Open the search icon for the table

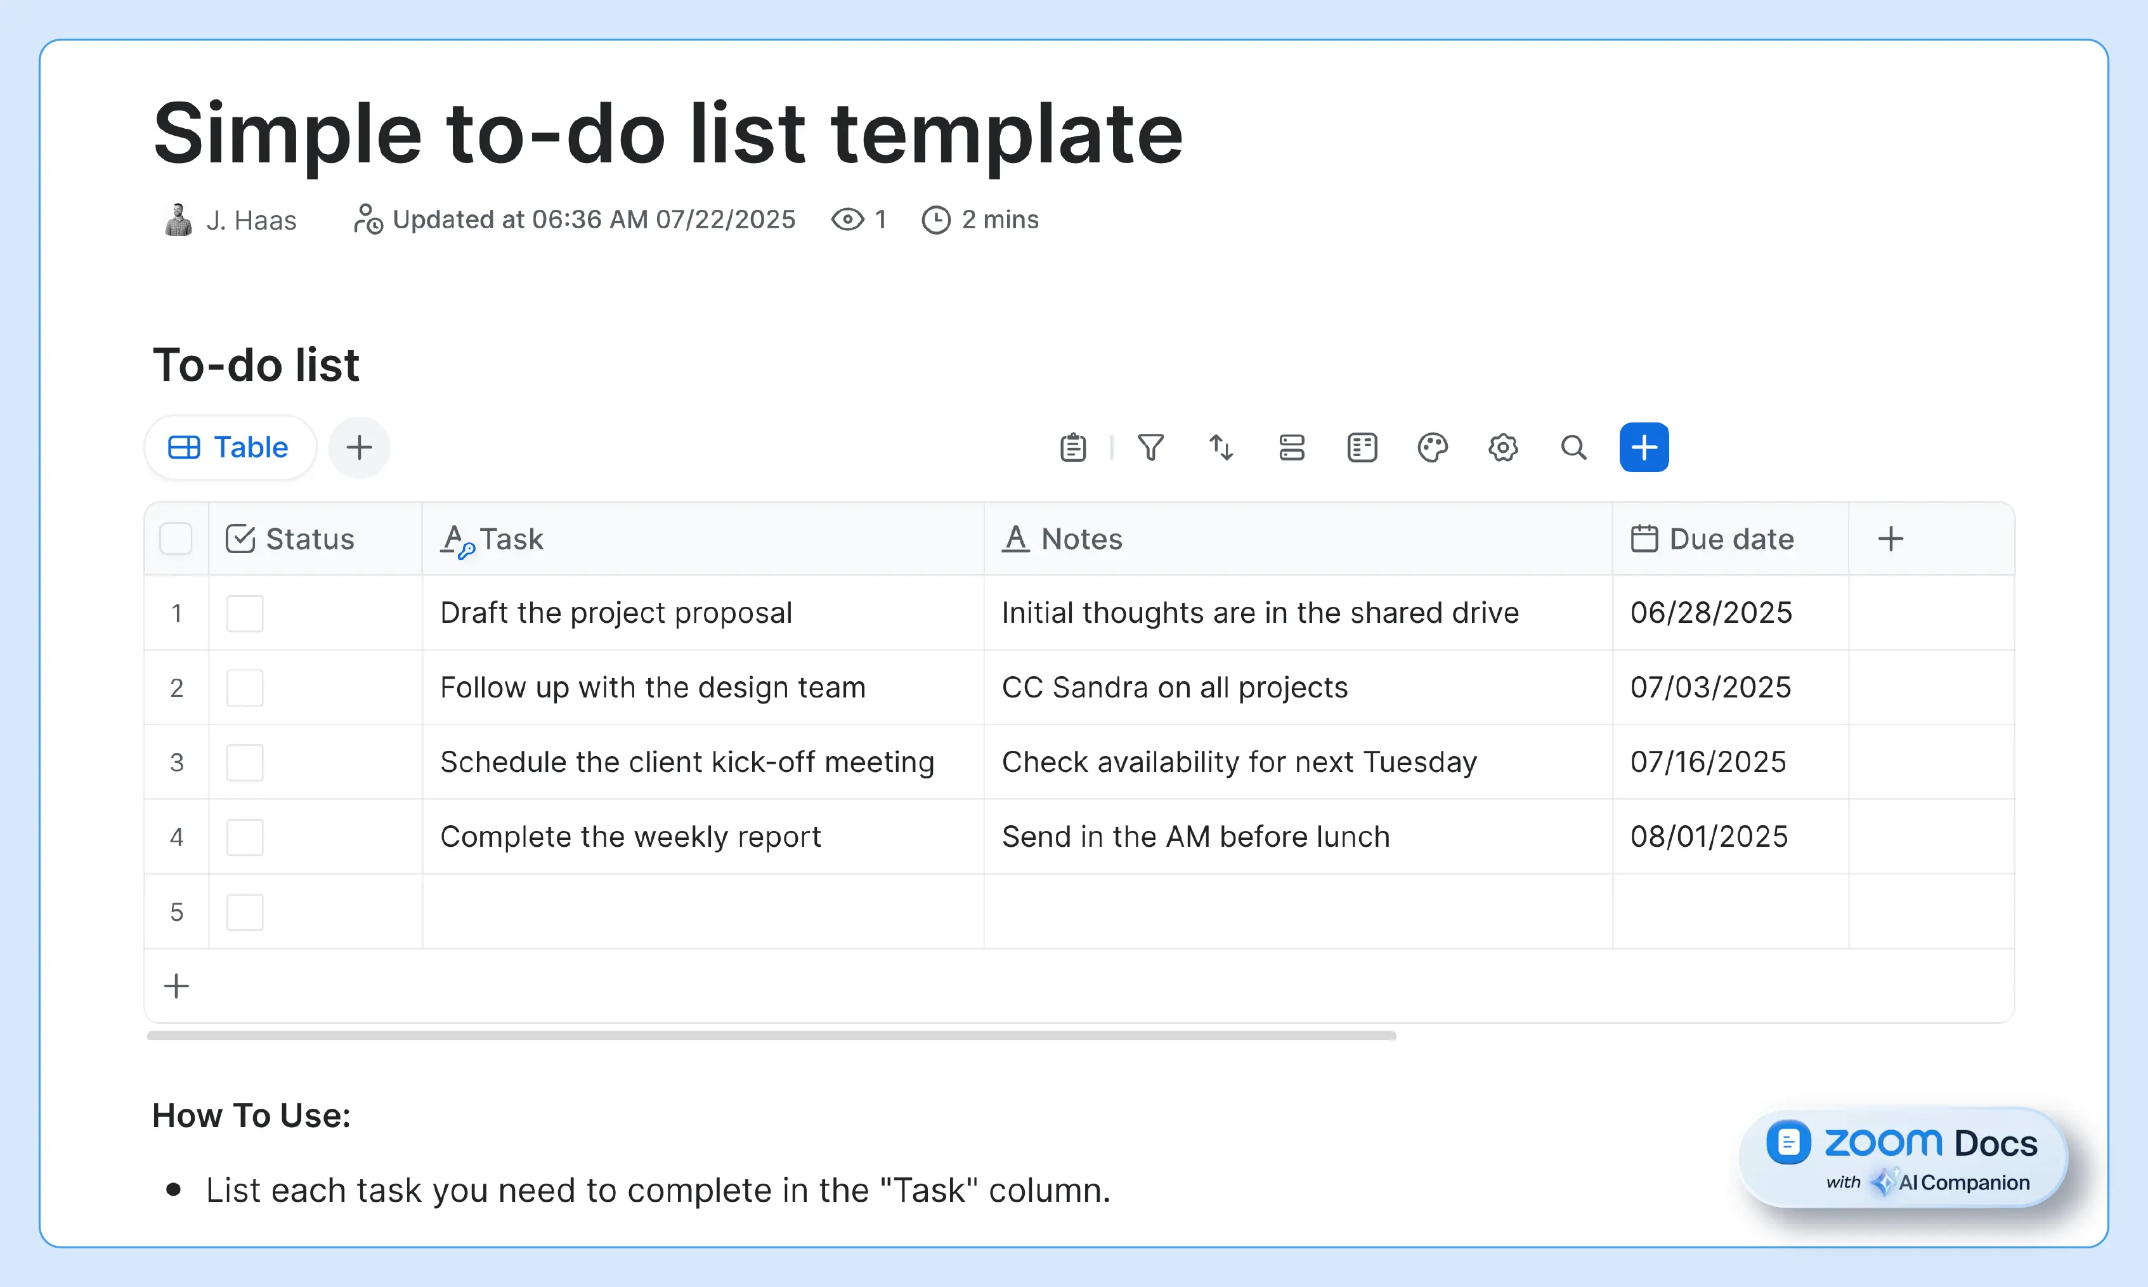1573,448
